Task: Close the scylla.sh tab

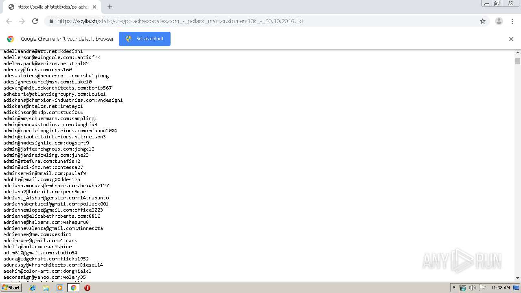Action: [x=95, y=7]
